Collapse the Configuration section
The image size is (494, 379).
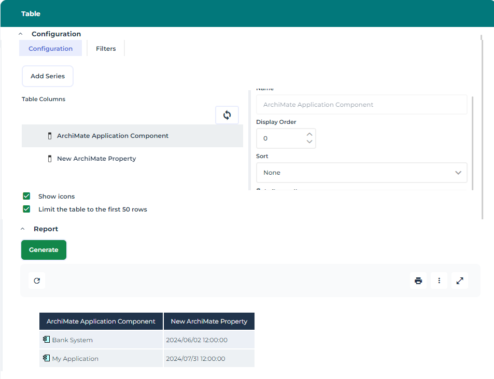pyautogui.click(x=21, y=34)
